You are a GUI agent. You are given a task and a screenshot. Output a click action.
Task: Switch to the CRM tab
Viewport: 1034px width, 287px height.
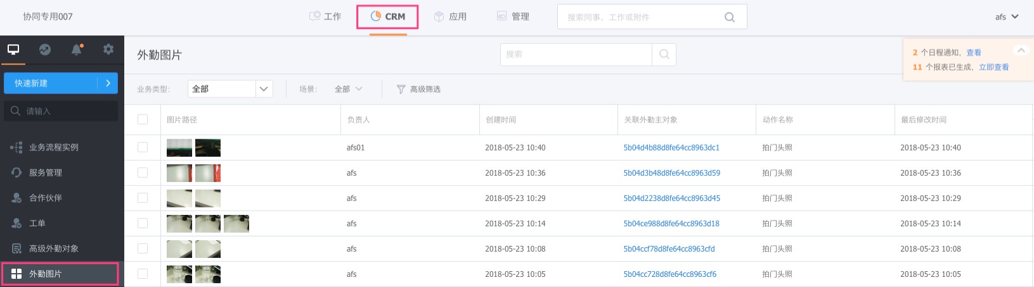[x=387, y=16]
